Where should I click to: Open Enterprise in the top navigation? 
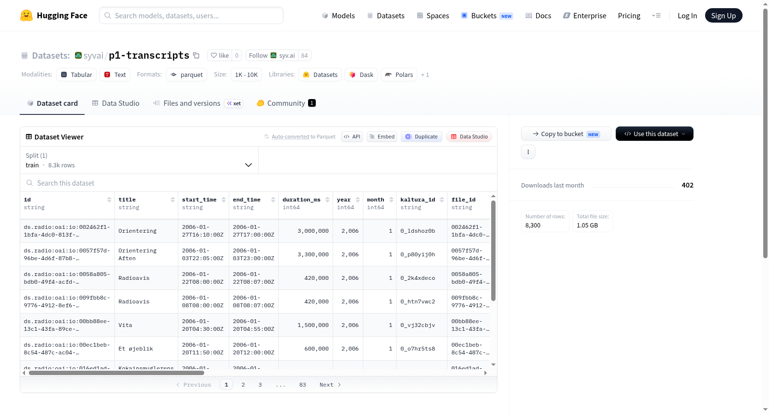[584, 15]
